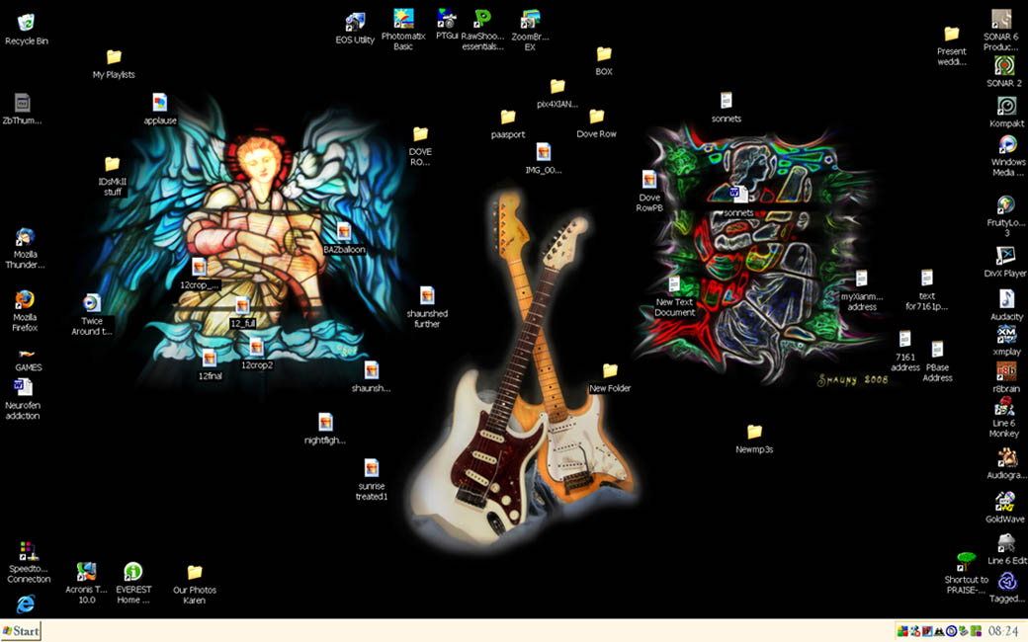Launch EVEREST Home shortcut

tap(133, 572)
